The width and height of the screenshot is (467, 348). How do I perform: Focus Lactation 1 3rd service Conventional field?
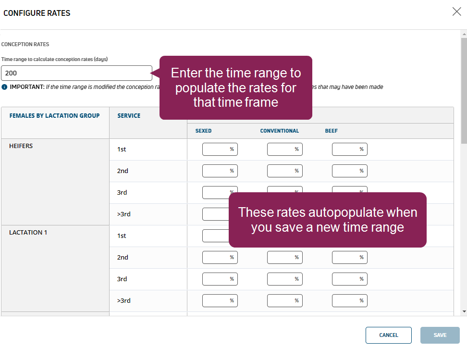[x=284, y=279]
